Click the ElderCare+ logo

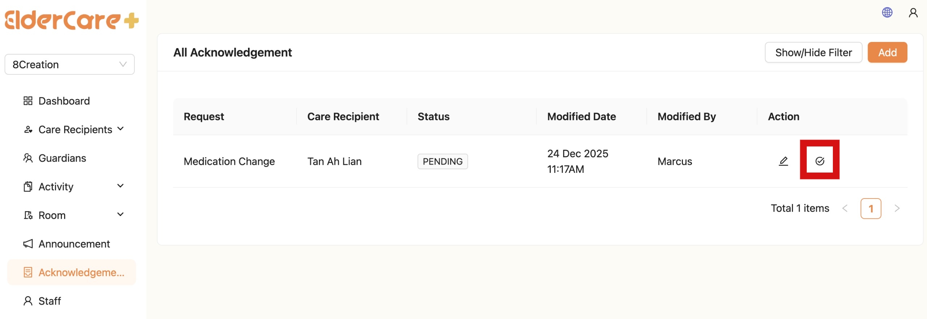coord(71,20)
